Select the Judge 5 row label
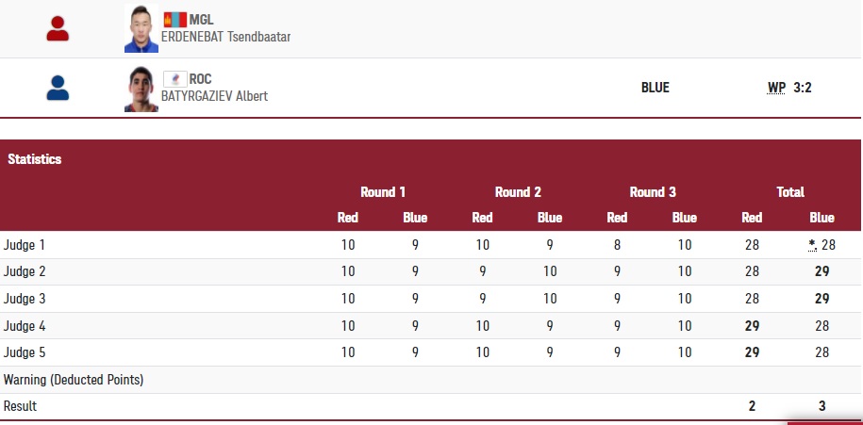This screenshot has height=425, width=863. point(25,352)
